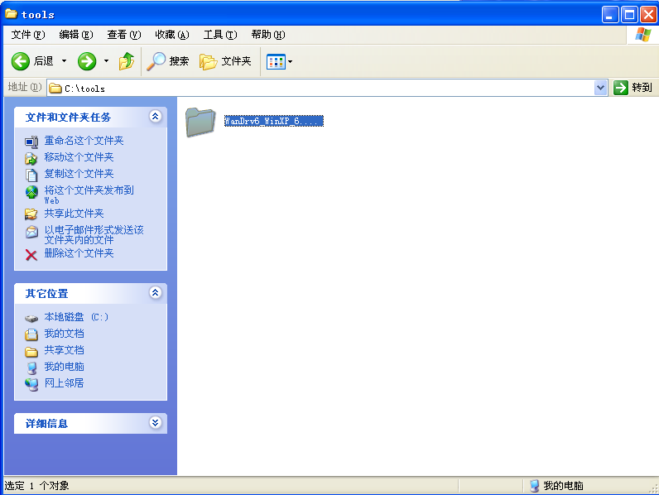Screen dimensions: 659x495
Task: Click link 将这个文件夹发布到 Web
Action: 89,195
